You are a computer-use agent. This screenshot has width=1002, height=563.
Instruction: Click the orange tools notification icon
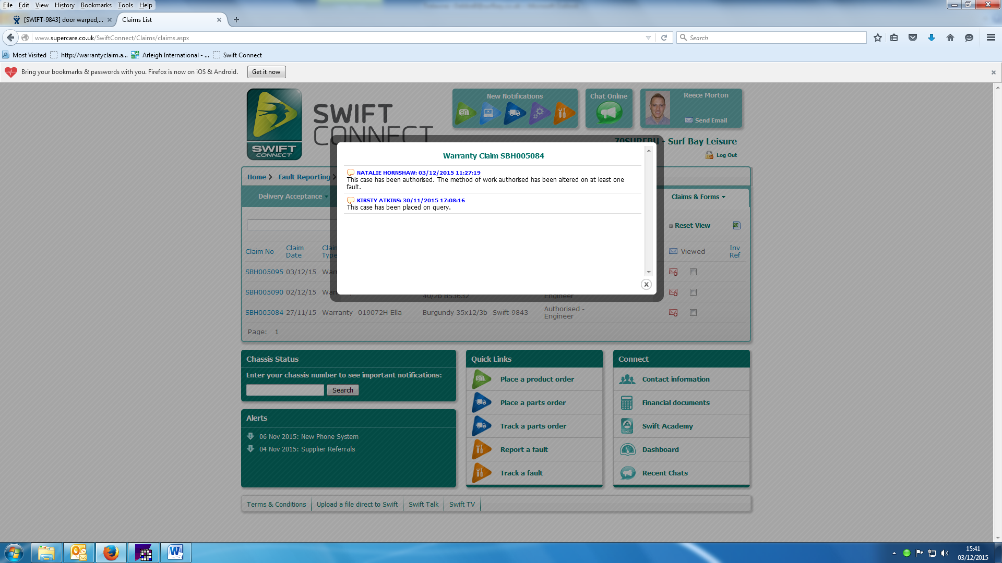pyautogui.click(x=564, y=113)
